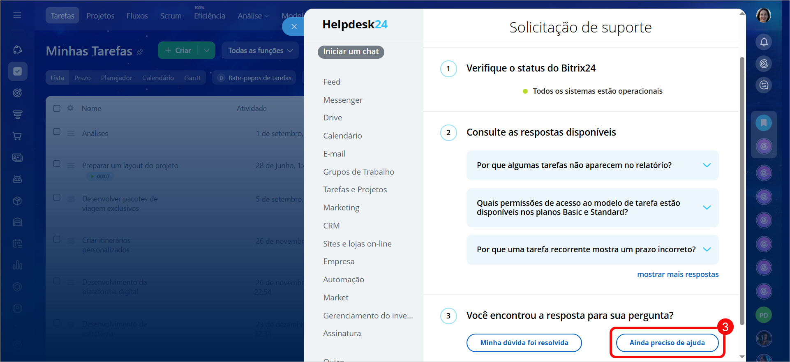Open the Todas as funções dropdown

pyautogui.click(x=260, y=51)
